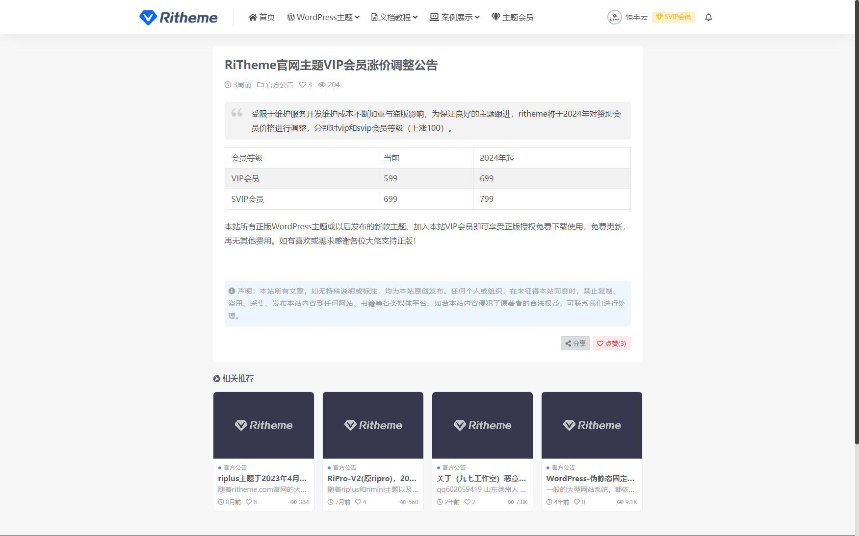Open RiPro-V2(原ripro) article title link
This screenshot has height=536, width=859.
tap(372, 478)
